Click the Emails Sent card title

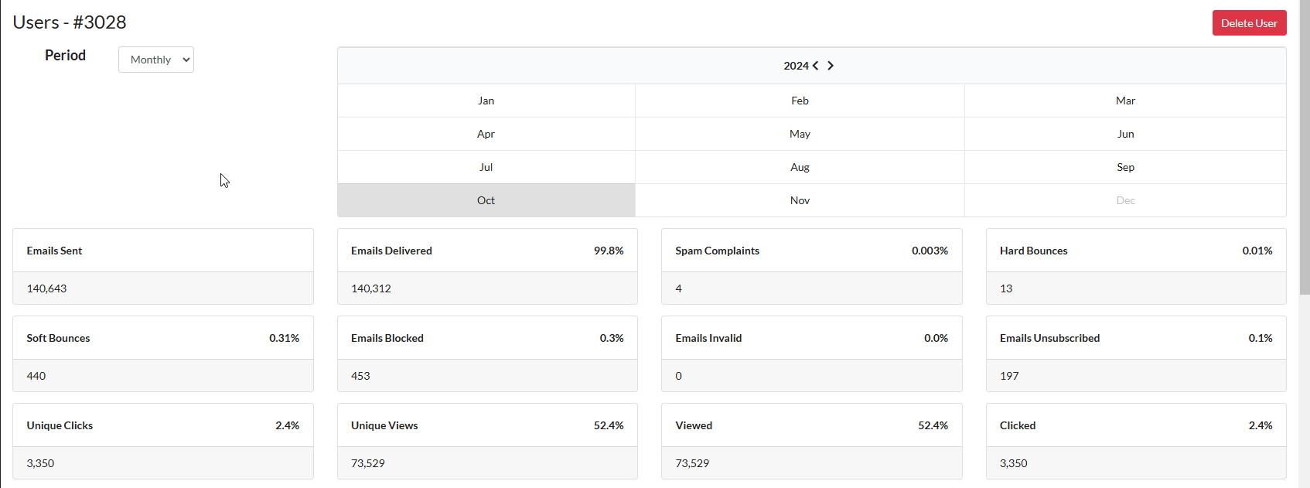54,251
